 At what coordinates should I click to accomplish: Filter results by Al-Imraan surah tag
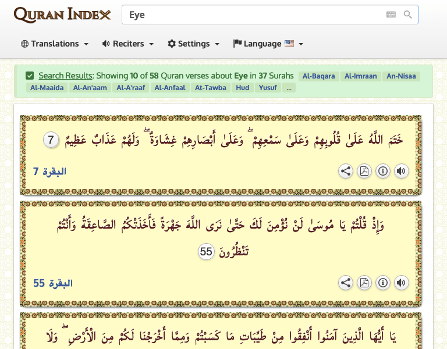[x=360, y=76]
